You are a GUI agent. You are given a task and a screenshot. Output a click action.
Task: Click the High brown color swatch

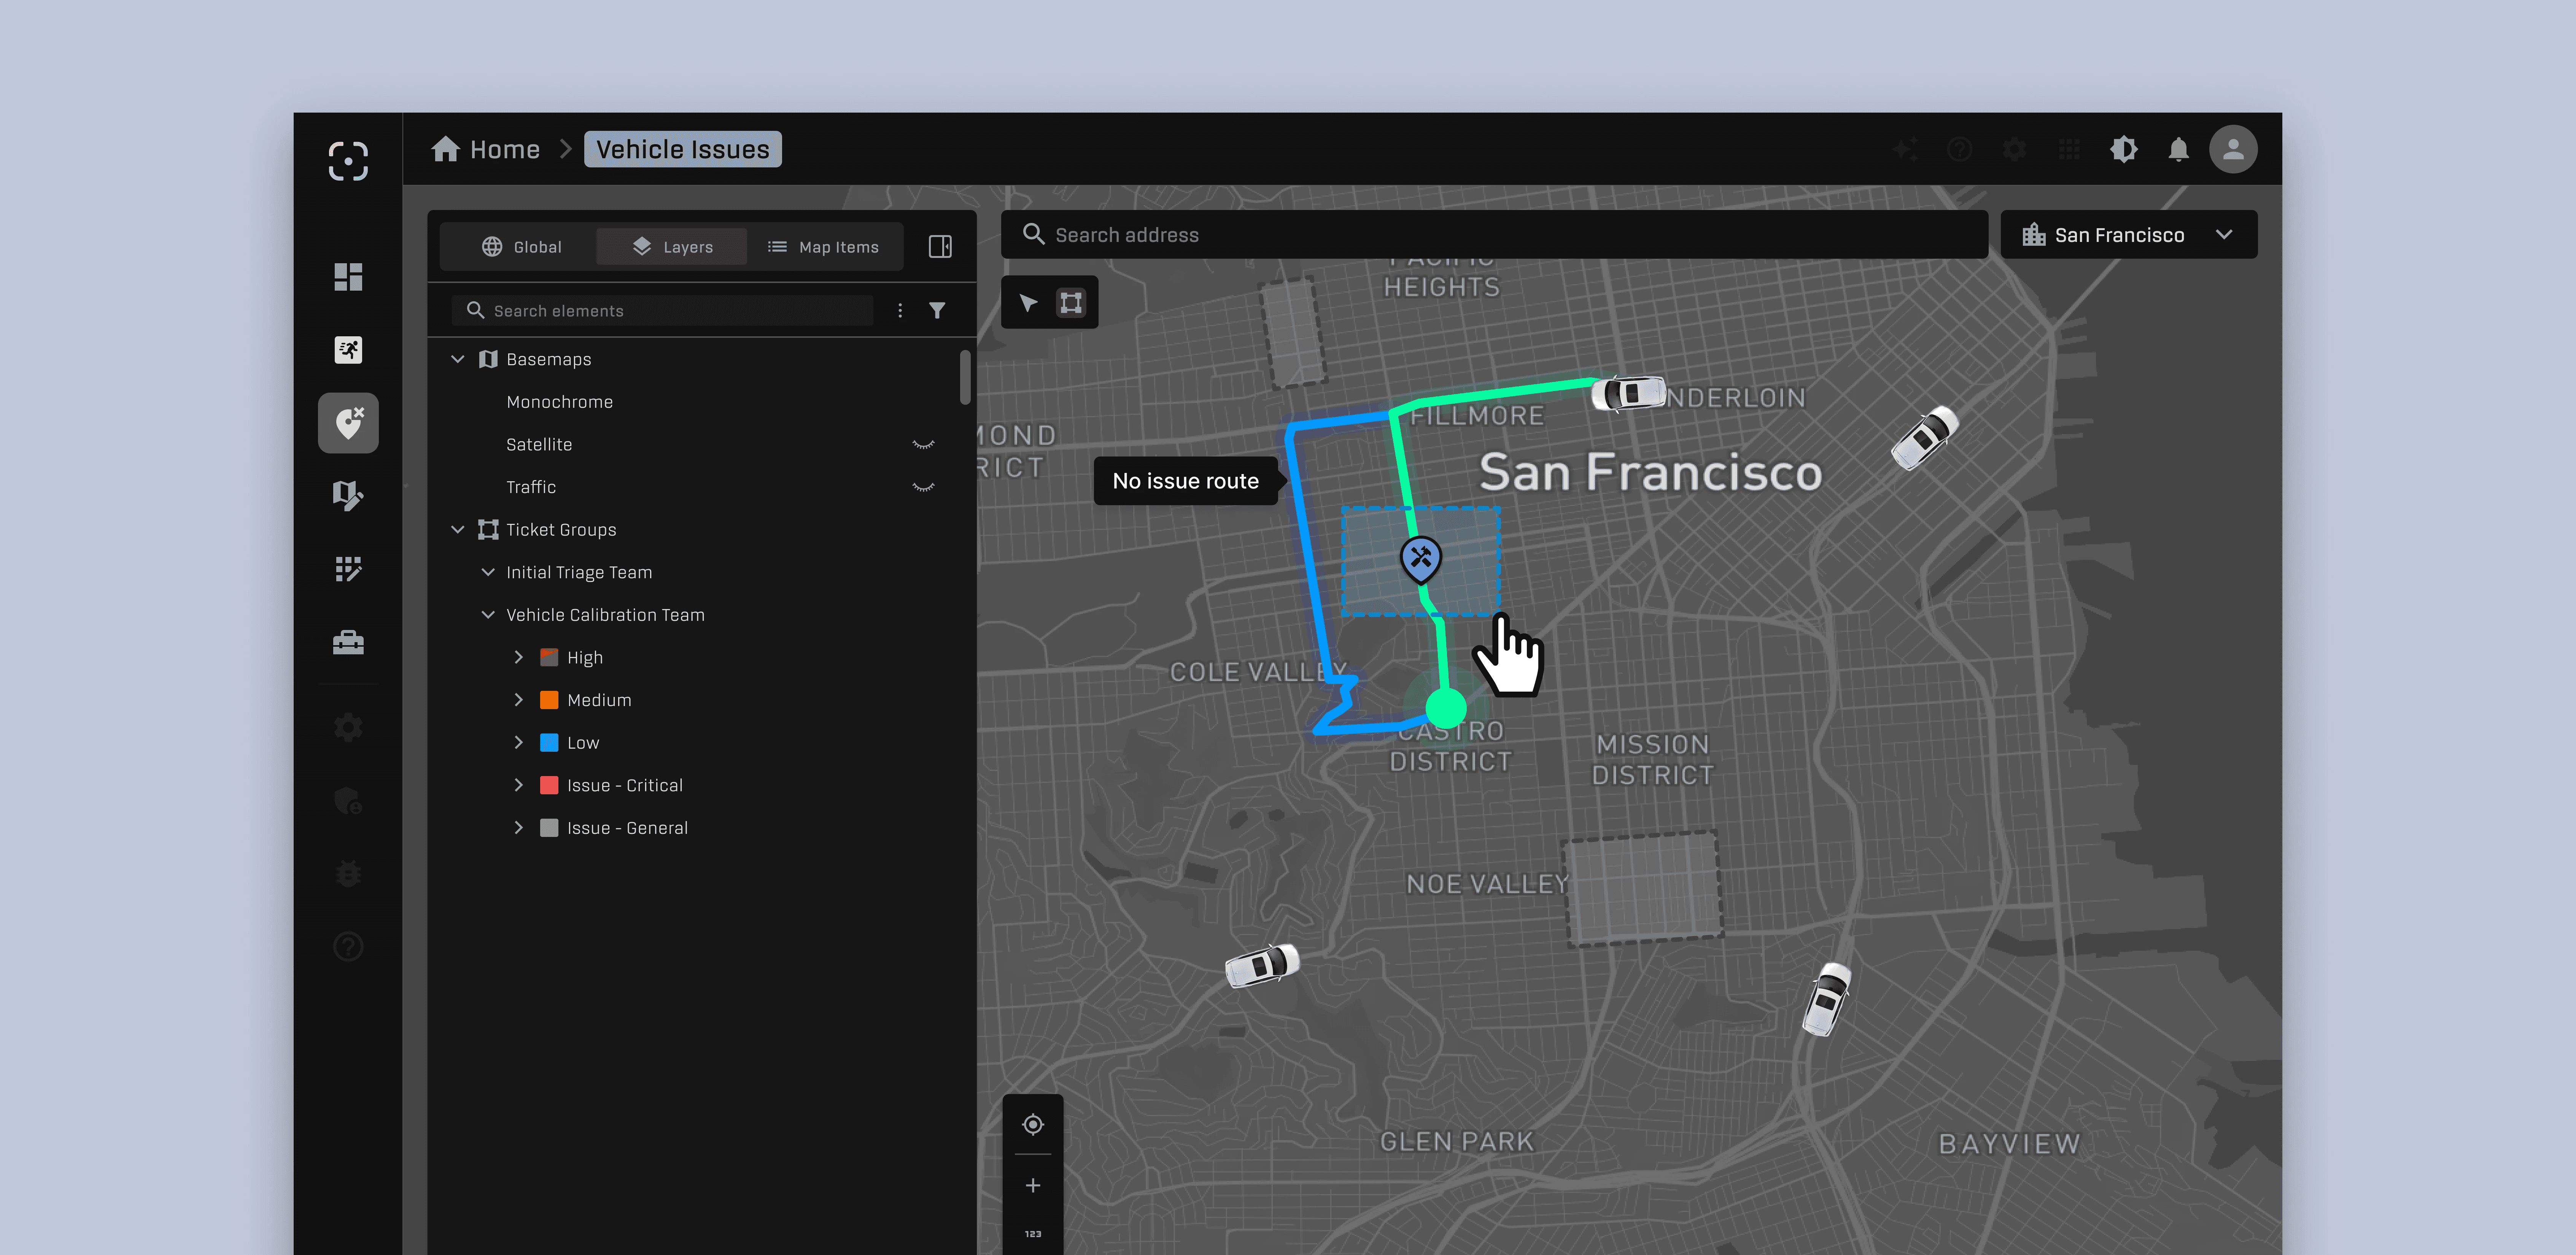pyautogui.click(x=549, y=657)
